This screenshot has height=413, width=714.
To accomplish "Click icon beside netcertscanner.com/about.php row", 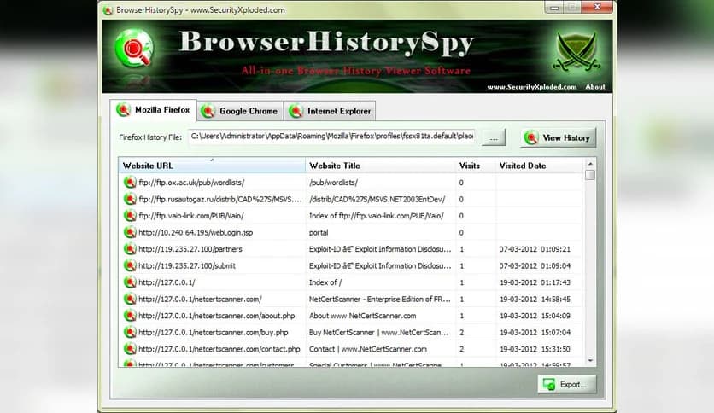I will tap(130, 316).
